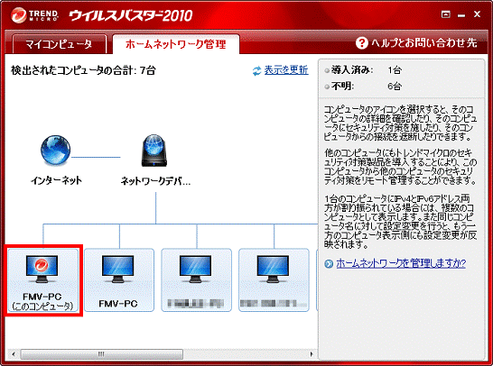Select the third computer with blurred name
Image resolution: width=493 pixels, height=366 pixels.
[197, 280]
